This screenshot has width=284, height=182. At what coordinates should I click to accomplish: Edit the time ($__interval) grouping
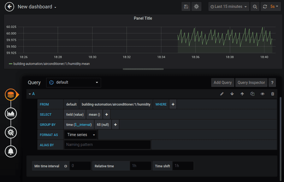(79, 125)
